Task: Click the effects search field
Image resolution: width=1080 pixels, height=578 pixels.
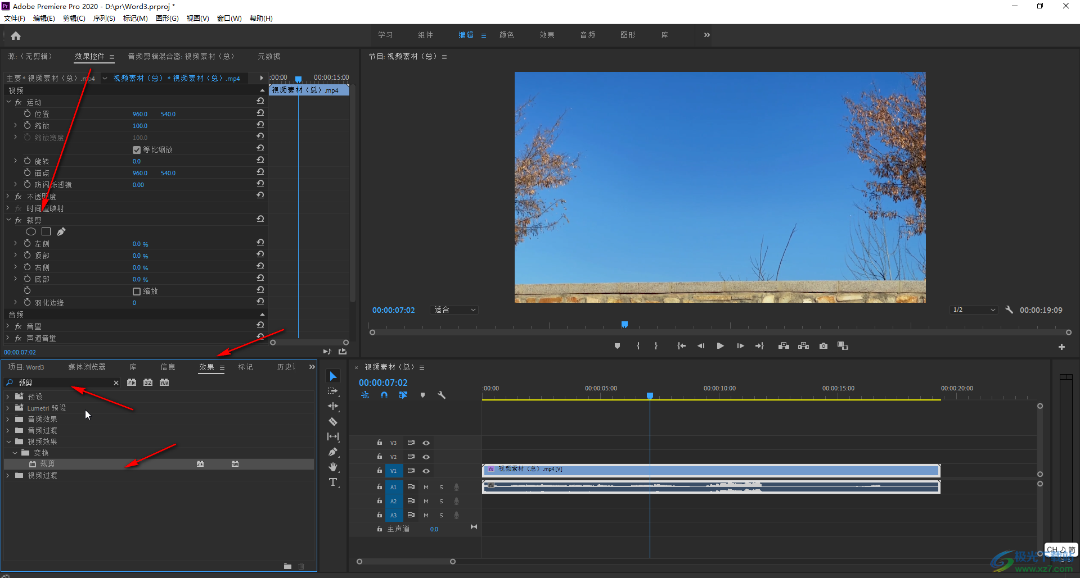Action: (63, 383)
